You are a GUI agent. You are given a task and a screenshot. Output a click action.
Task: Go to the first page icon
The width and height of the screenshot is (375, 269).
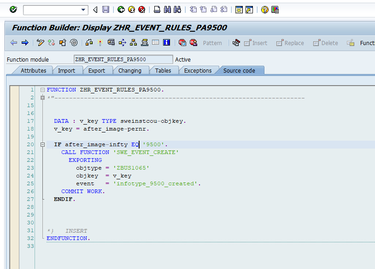click(193, 10)
